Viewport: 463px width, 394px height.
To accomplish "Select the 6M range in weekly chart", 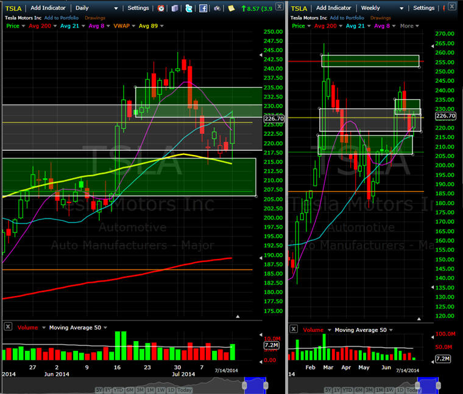I will [359, 390].
